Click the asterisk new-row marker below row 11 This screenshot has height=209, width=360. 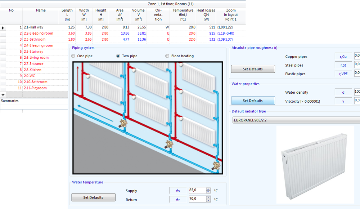3,94
